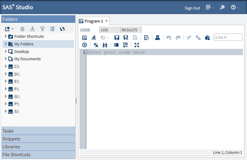The width and height of the screenshot is (247, 160).
Task: Open the search magnifier in header
Action: point(222,7)
